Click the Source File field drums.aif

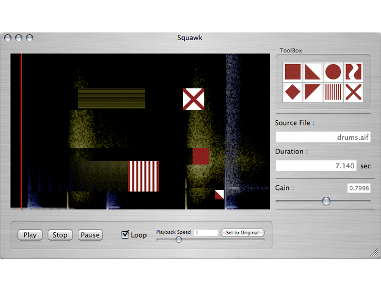point(323,137)
